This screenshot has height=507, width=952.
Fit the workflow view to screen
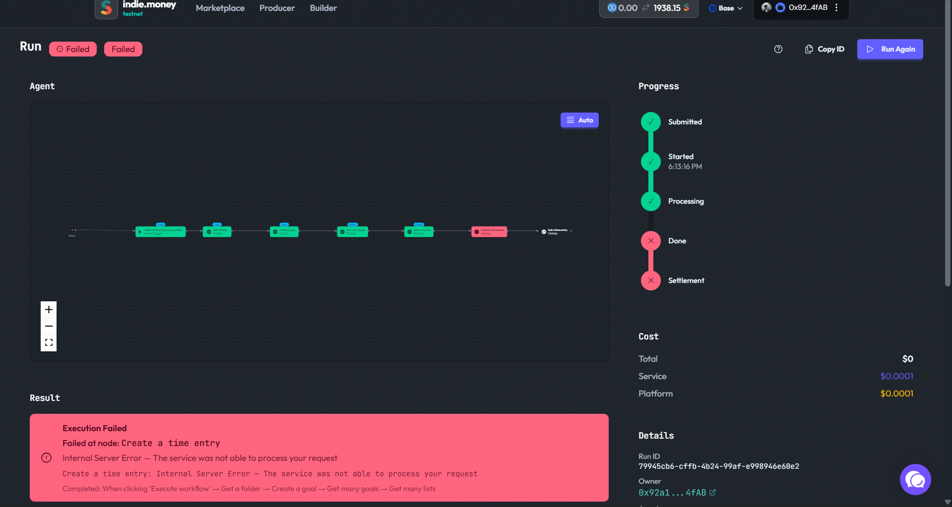[49, 342]
